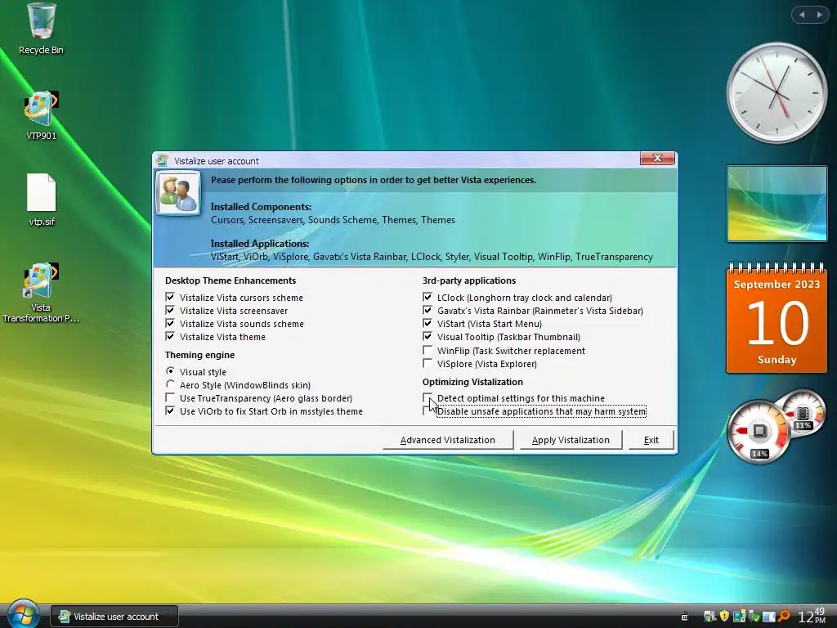The height and width of the screenshot is (628, 837).
Task: Click the Vistalize dialog title bar icon
Action: click(163, 161)
